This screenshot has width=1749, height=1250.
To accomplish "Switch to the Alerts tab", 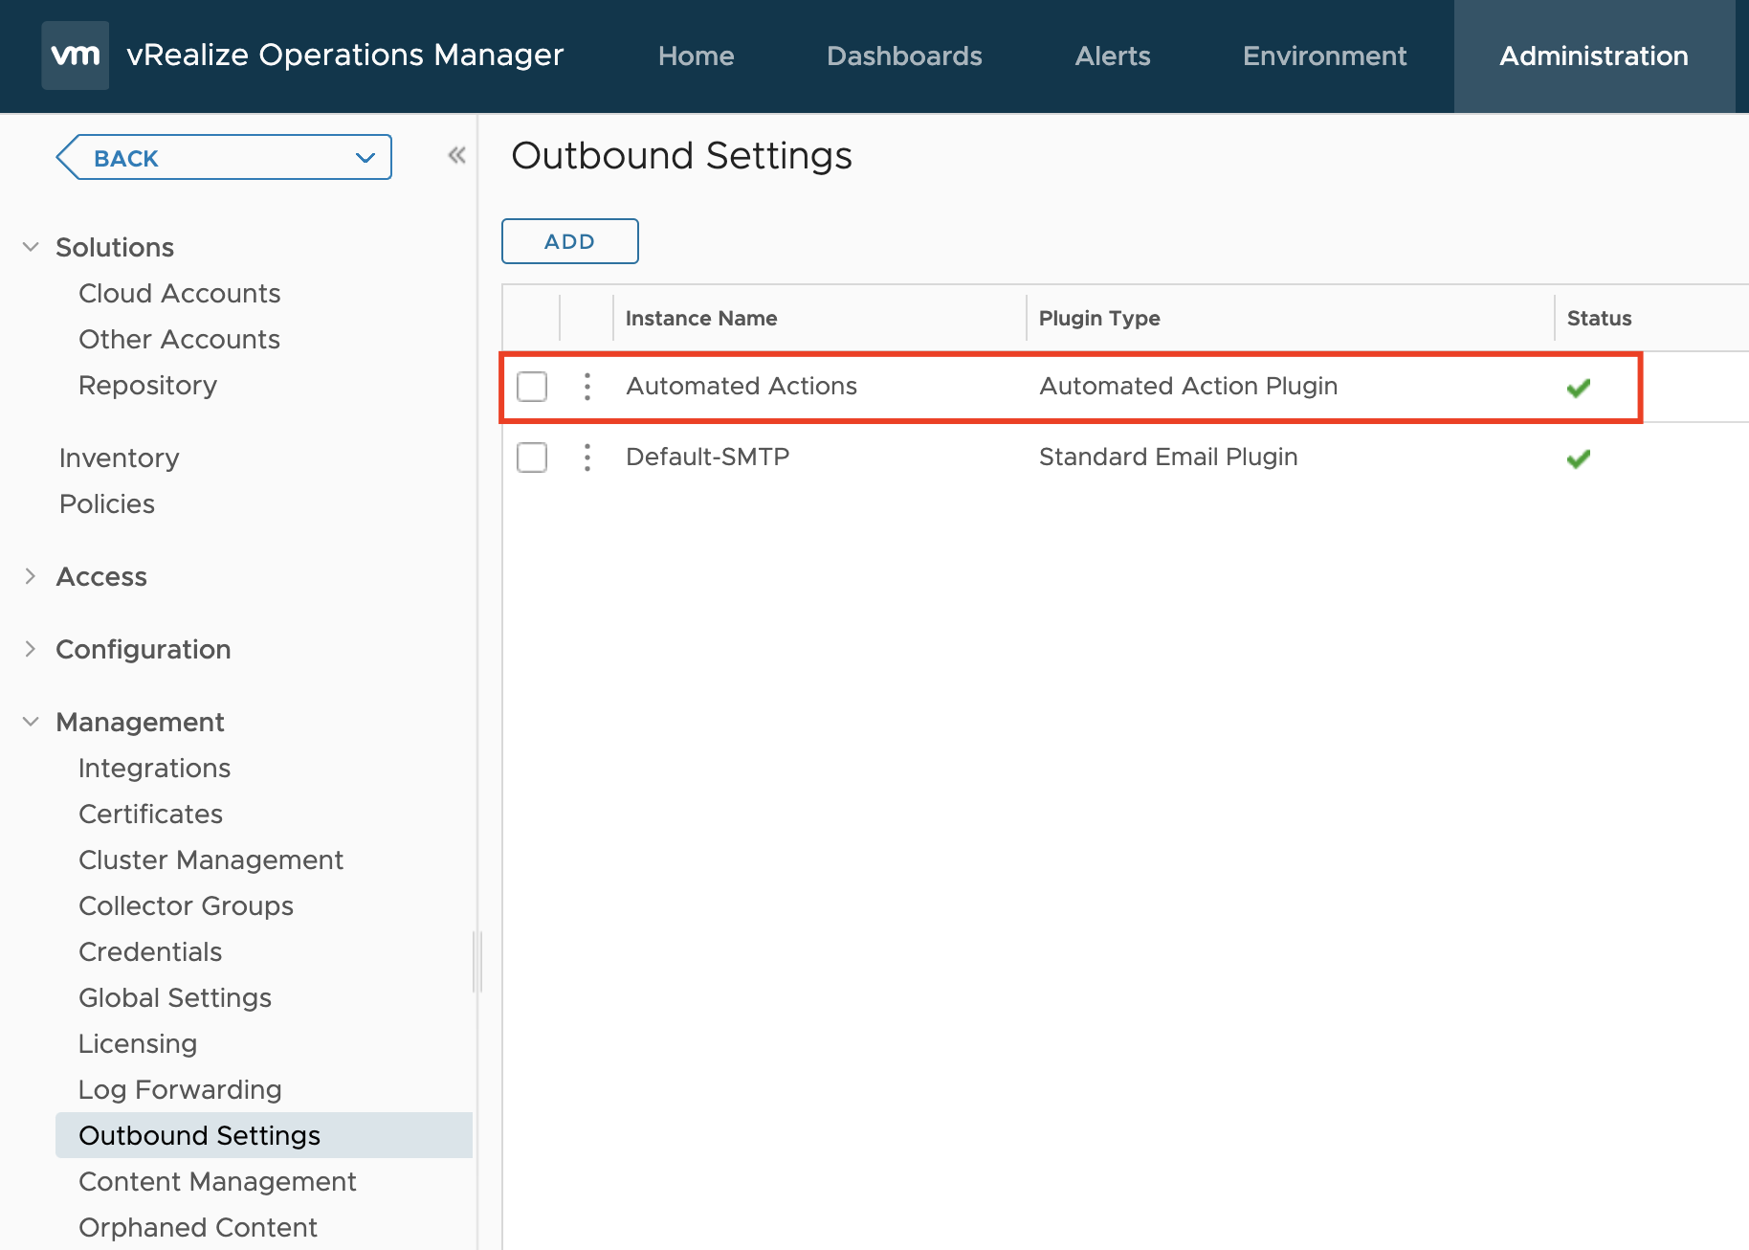I will pyautogui.click(x=1113, y=56).
